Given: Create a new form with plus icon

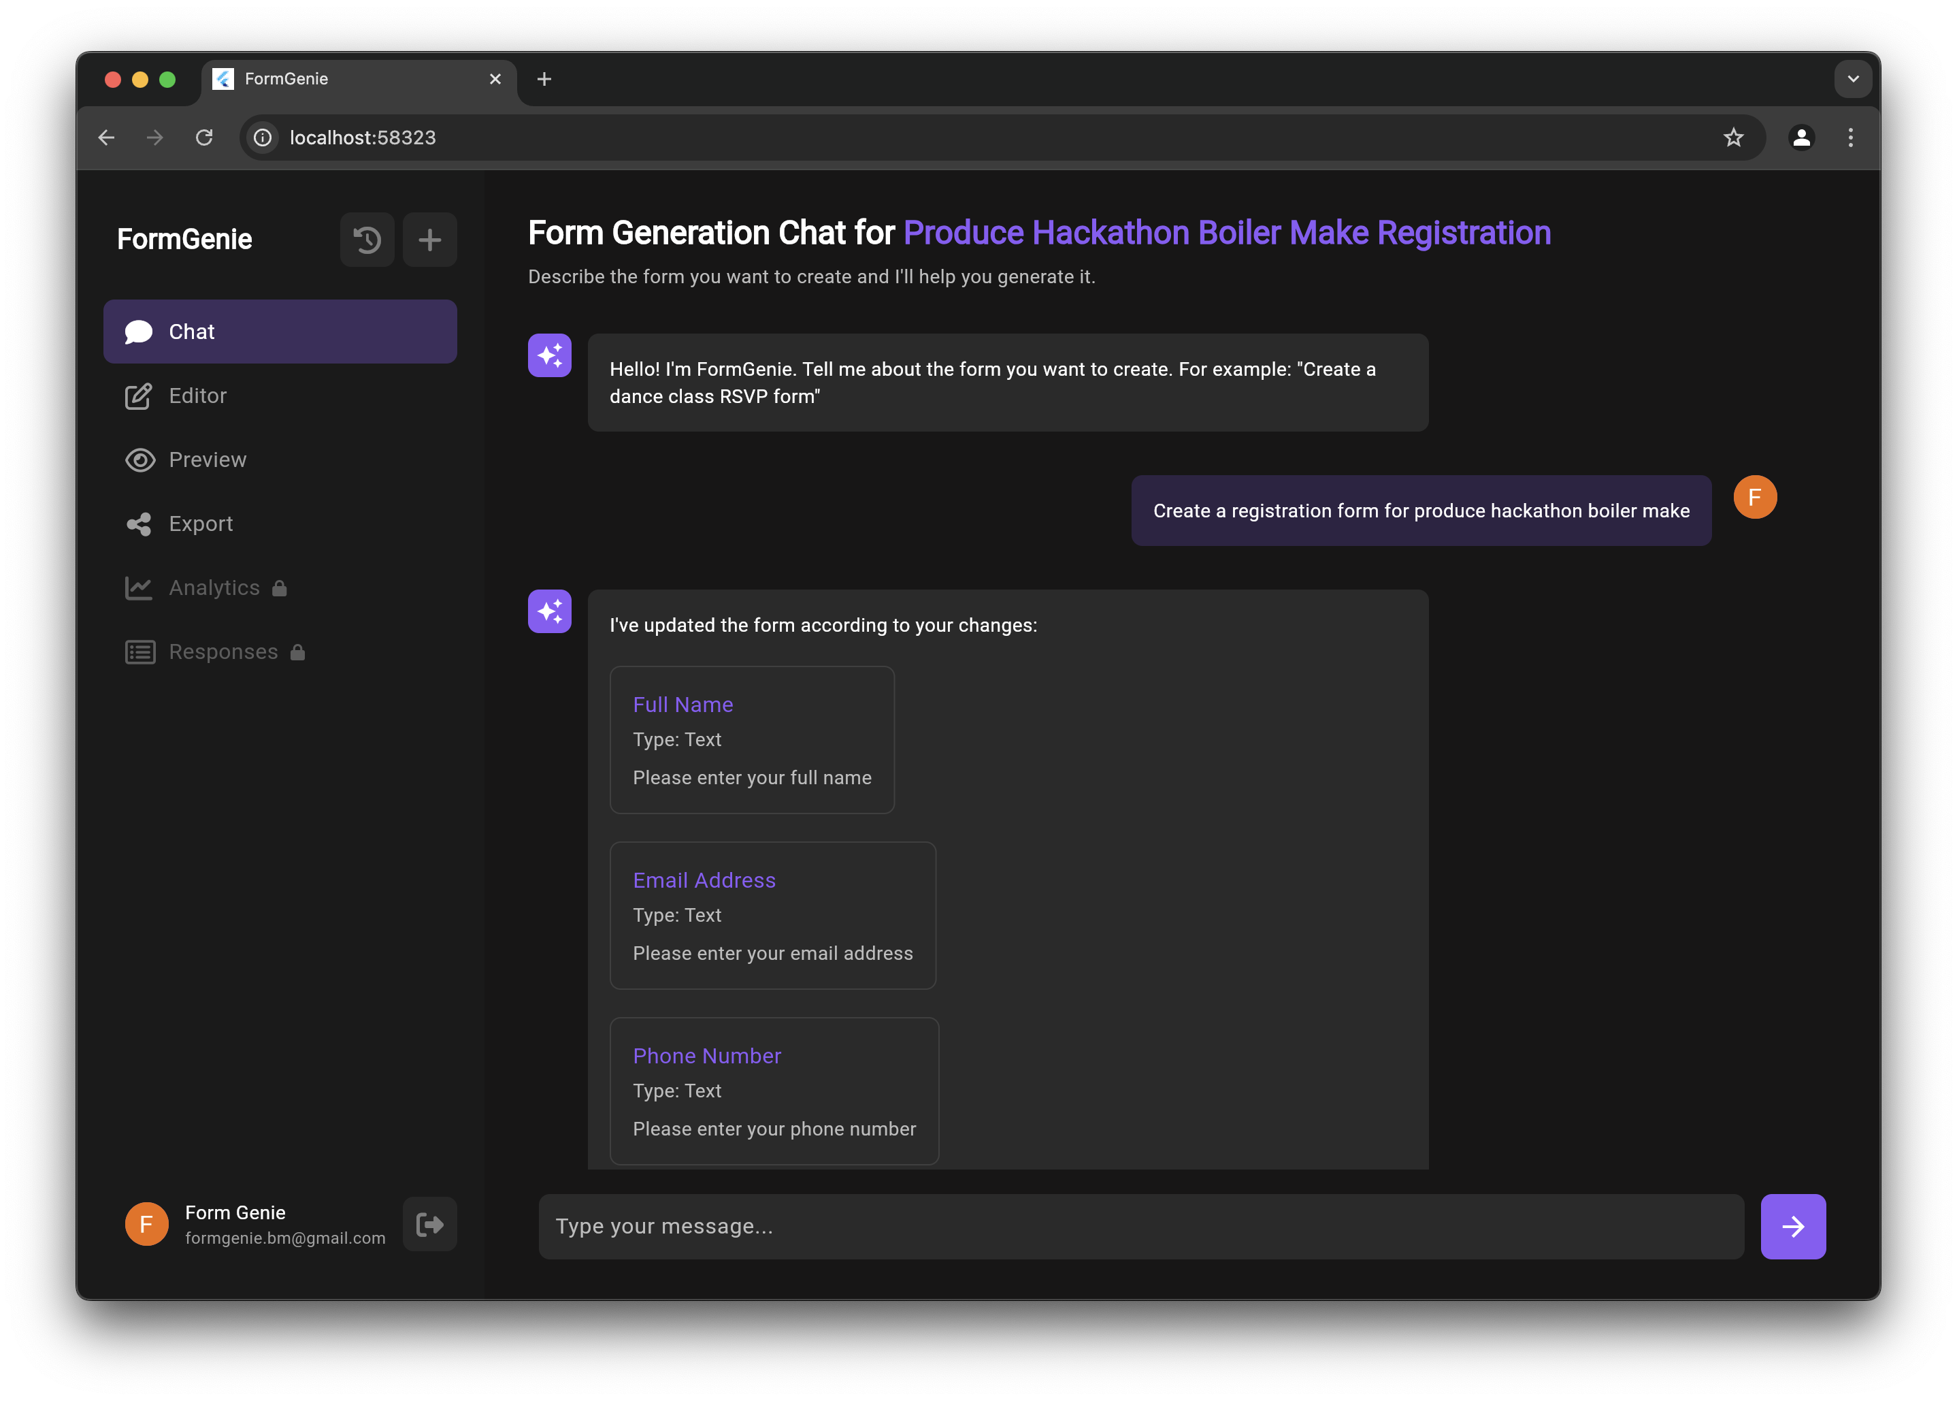Looking at the screenshot, I should (429, 239).
